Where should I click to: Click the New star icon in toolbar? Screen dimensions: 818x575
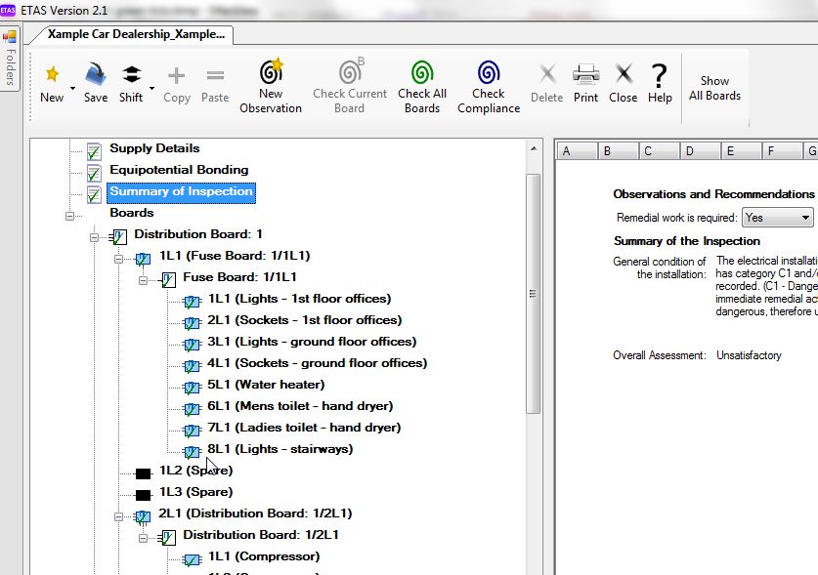[x=52, y=74]
